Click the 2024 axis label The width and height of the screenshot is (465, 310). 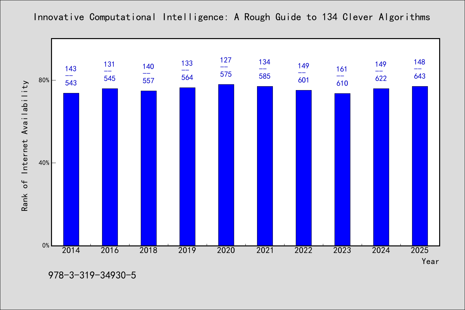pos(381,250)
